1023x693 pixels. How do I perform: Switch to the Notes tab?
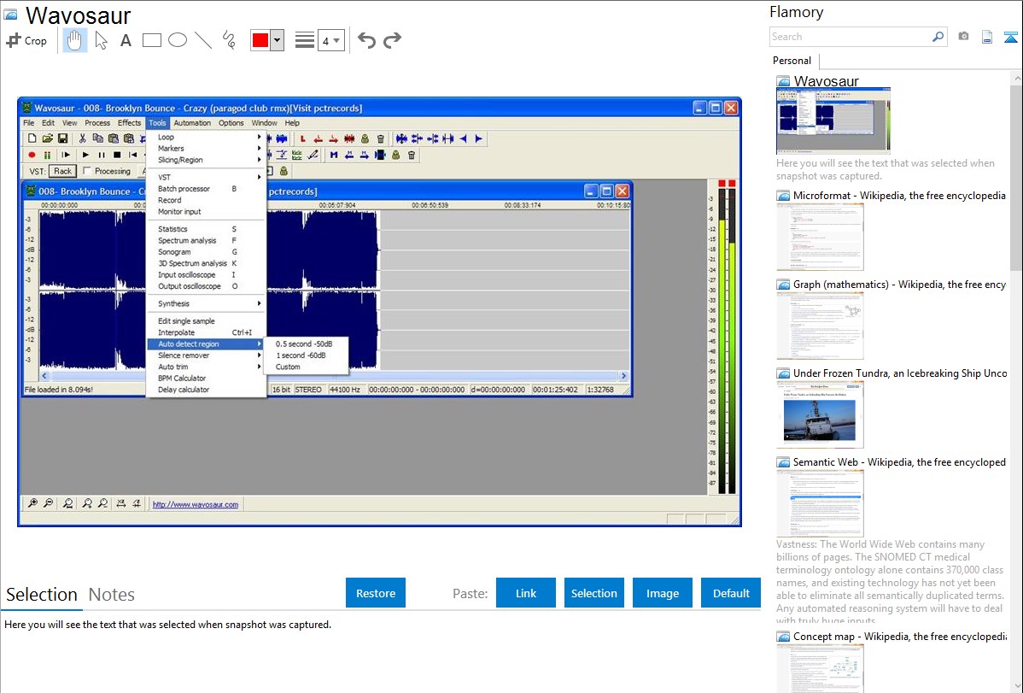[112, 595]
